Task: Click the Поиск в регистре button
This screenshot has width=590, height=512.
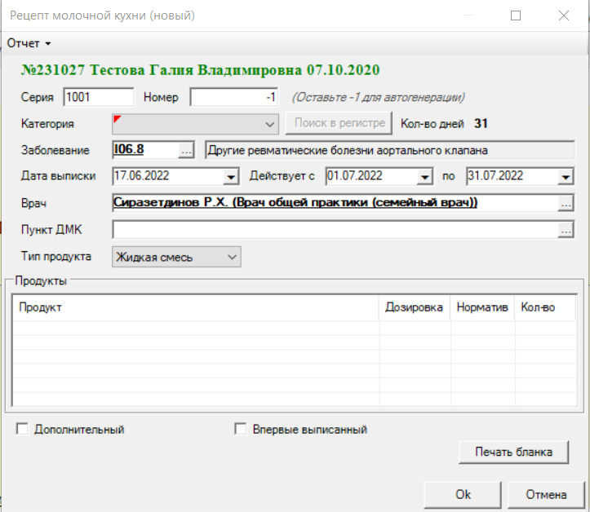Action: pos(339,123)
